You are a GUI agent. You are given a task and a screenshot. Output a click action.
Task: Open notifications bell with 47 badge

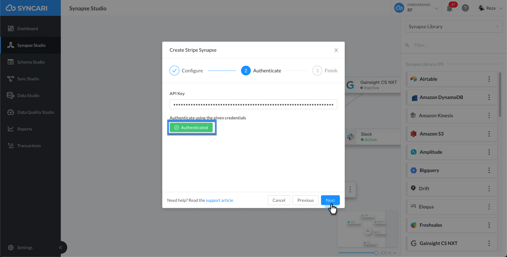tap(449, 8)
